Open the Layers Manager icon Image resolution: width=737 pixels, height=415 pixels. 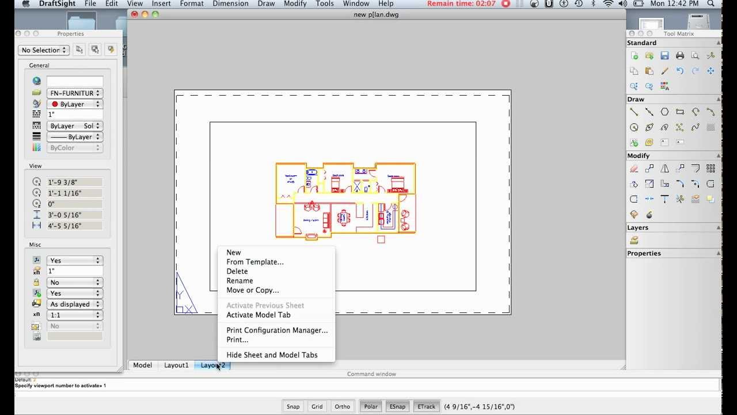tap(634, 241)
